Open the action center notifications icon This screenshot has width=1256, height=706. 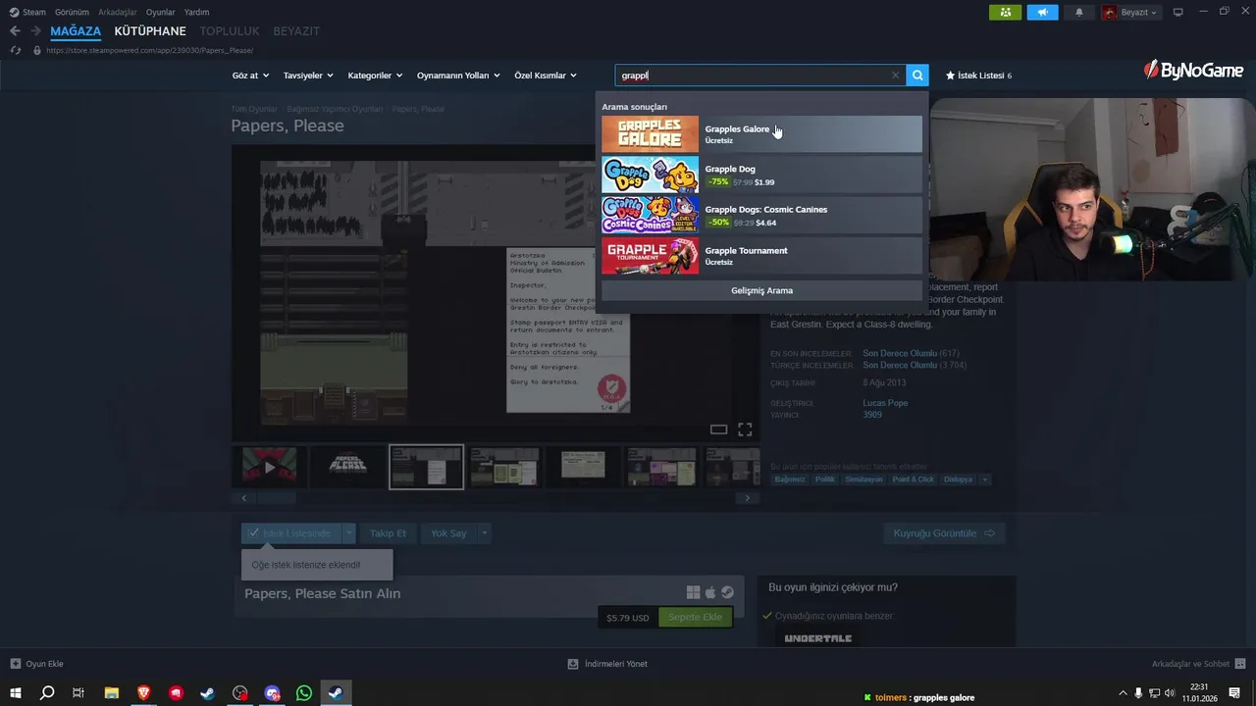(x=1234, y=693)
